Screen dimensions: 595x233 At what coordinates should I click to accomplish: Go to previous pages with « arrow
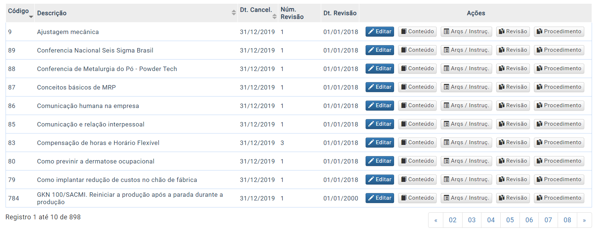click(x=436, y=220)
